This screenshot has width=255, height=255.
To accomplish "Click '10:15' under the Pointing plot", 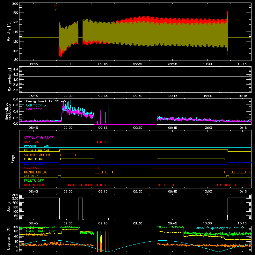I will click(x=242, y=64).
